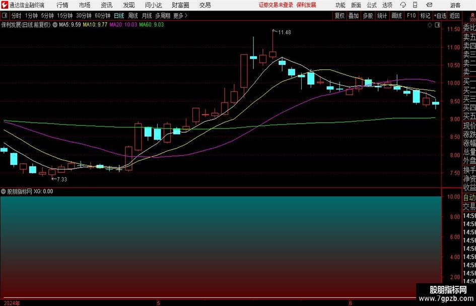Image resolution: width=476 pixels, height=306 pixels.
Task: Open the 交易 menu
Action: tap(205, 5)
